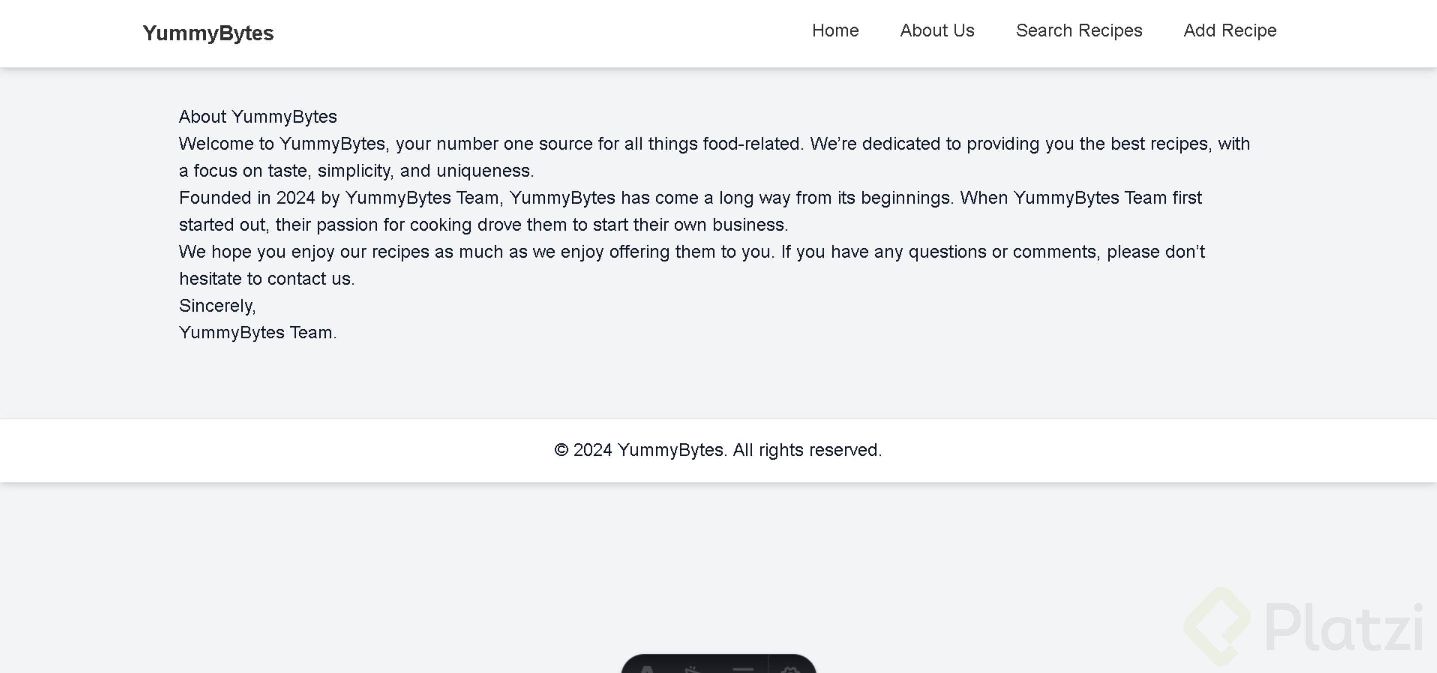Click the "YummyBytes Team." signature line
This screenshot has width=1437, height=673.
click(258, 333)
